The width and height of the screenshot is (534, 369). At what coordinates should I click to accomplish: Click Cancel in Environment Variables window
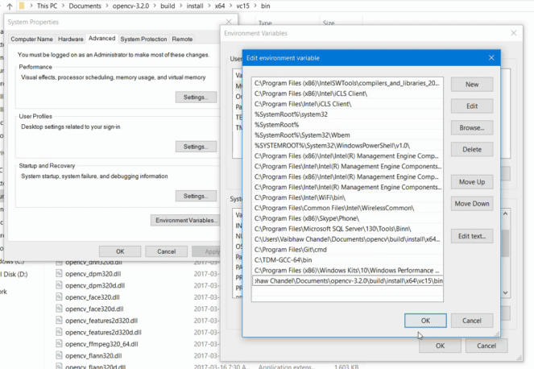click(x=486, y=346)
